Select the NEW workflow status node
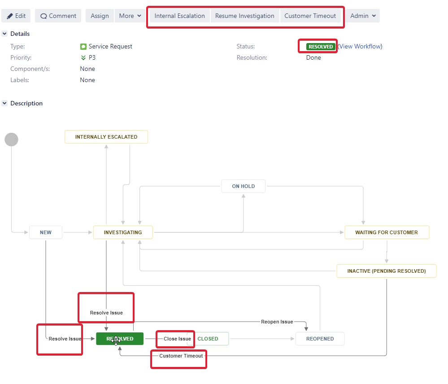448x384 pixels. (46, 232)
